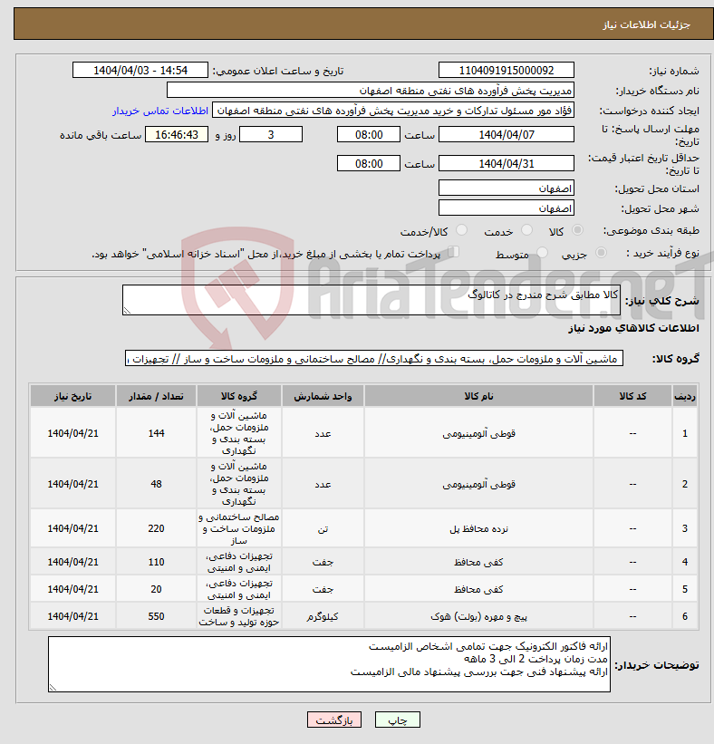Click the گروه کالا column header
Screen dimensions: 714x744
click(239, 396)
